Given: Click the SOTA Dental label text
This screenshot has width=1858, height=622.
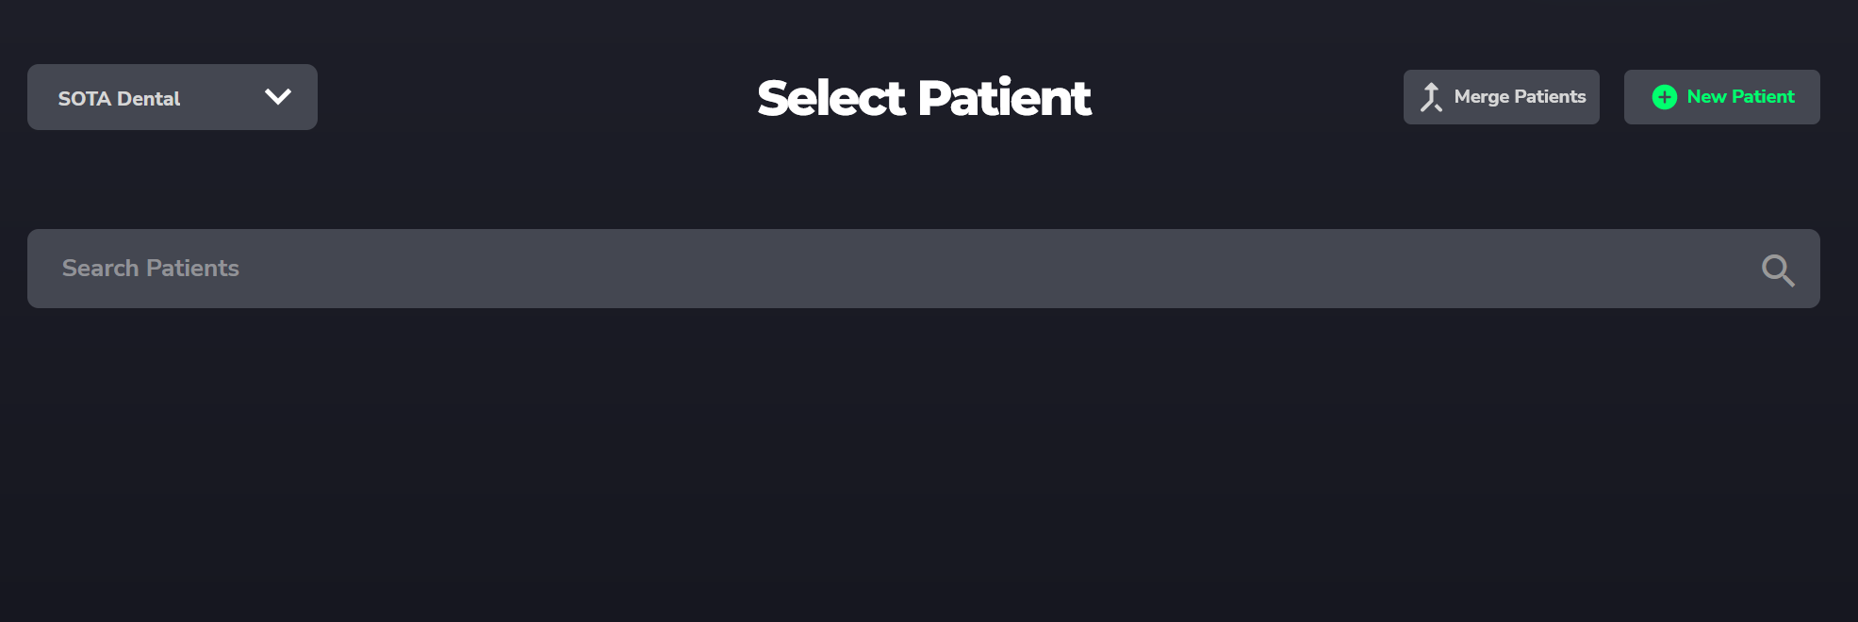Looking at the screenshot, I should 117,98.
